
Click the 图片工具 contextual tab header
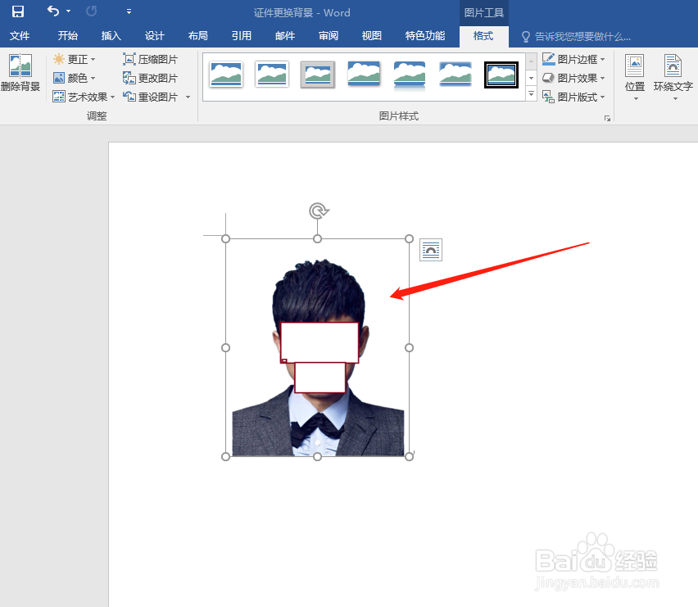[x=484, y=12]
